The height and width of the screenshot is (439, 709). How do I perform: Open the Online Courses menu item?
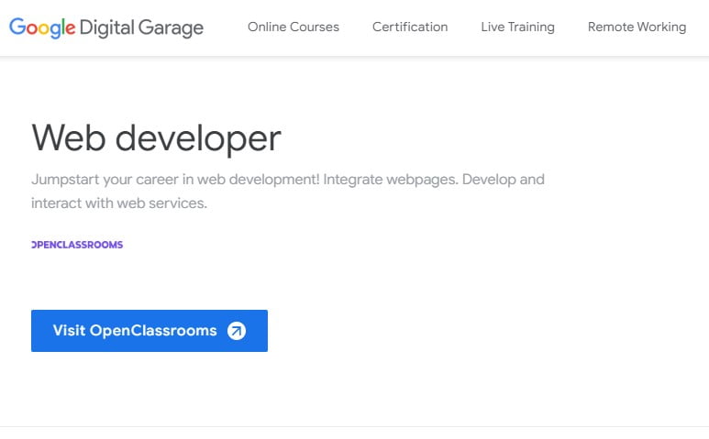[294, 27]
